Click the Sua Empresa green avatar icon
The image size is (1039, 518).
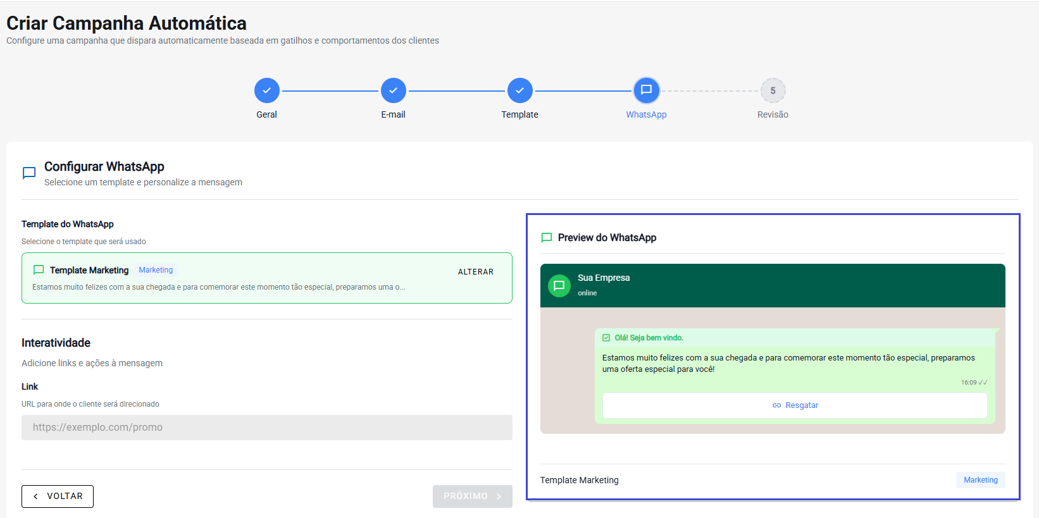(x=559, y=286)
